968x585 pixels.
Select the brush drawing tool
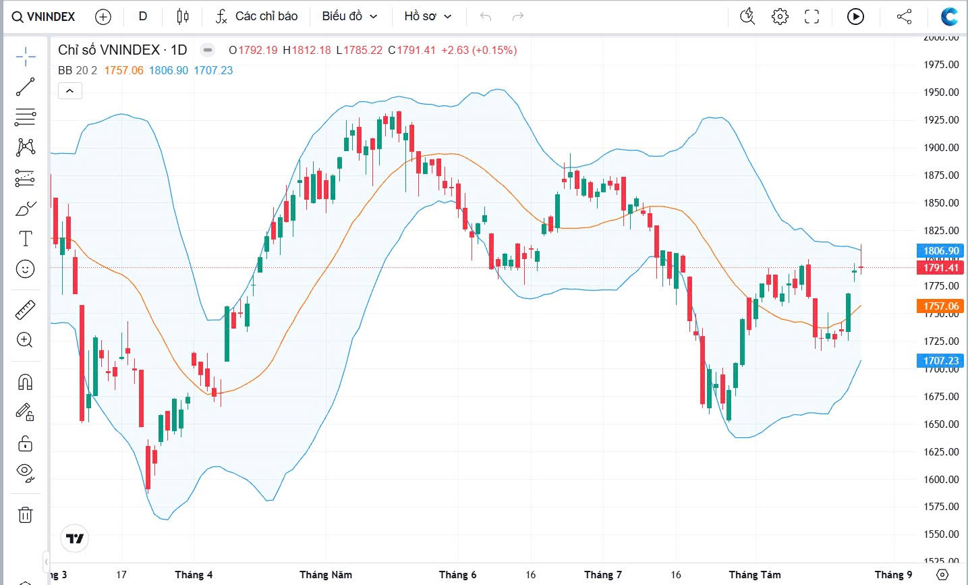(x=25, y=208)
